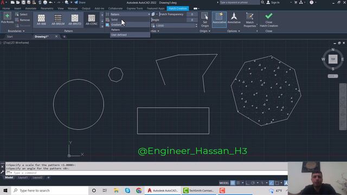Open the Manage ribbon tab

73,9
